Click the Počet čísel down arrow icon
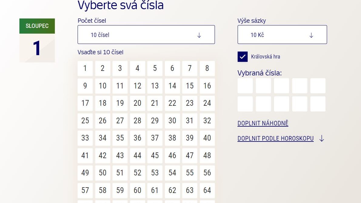This screenshot has width=361, height=203. tap(199, 35)
